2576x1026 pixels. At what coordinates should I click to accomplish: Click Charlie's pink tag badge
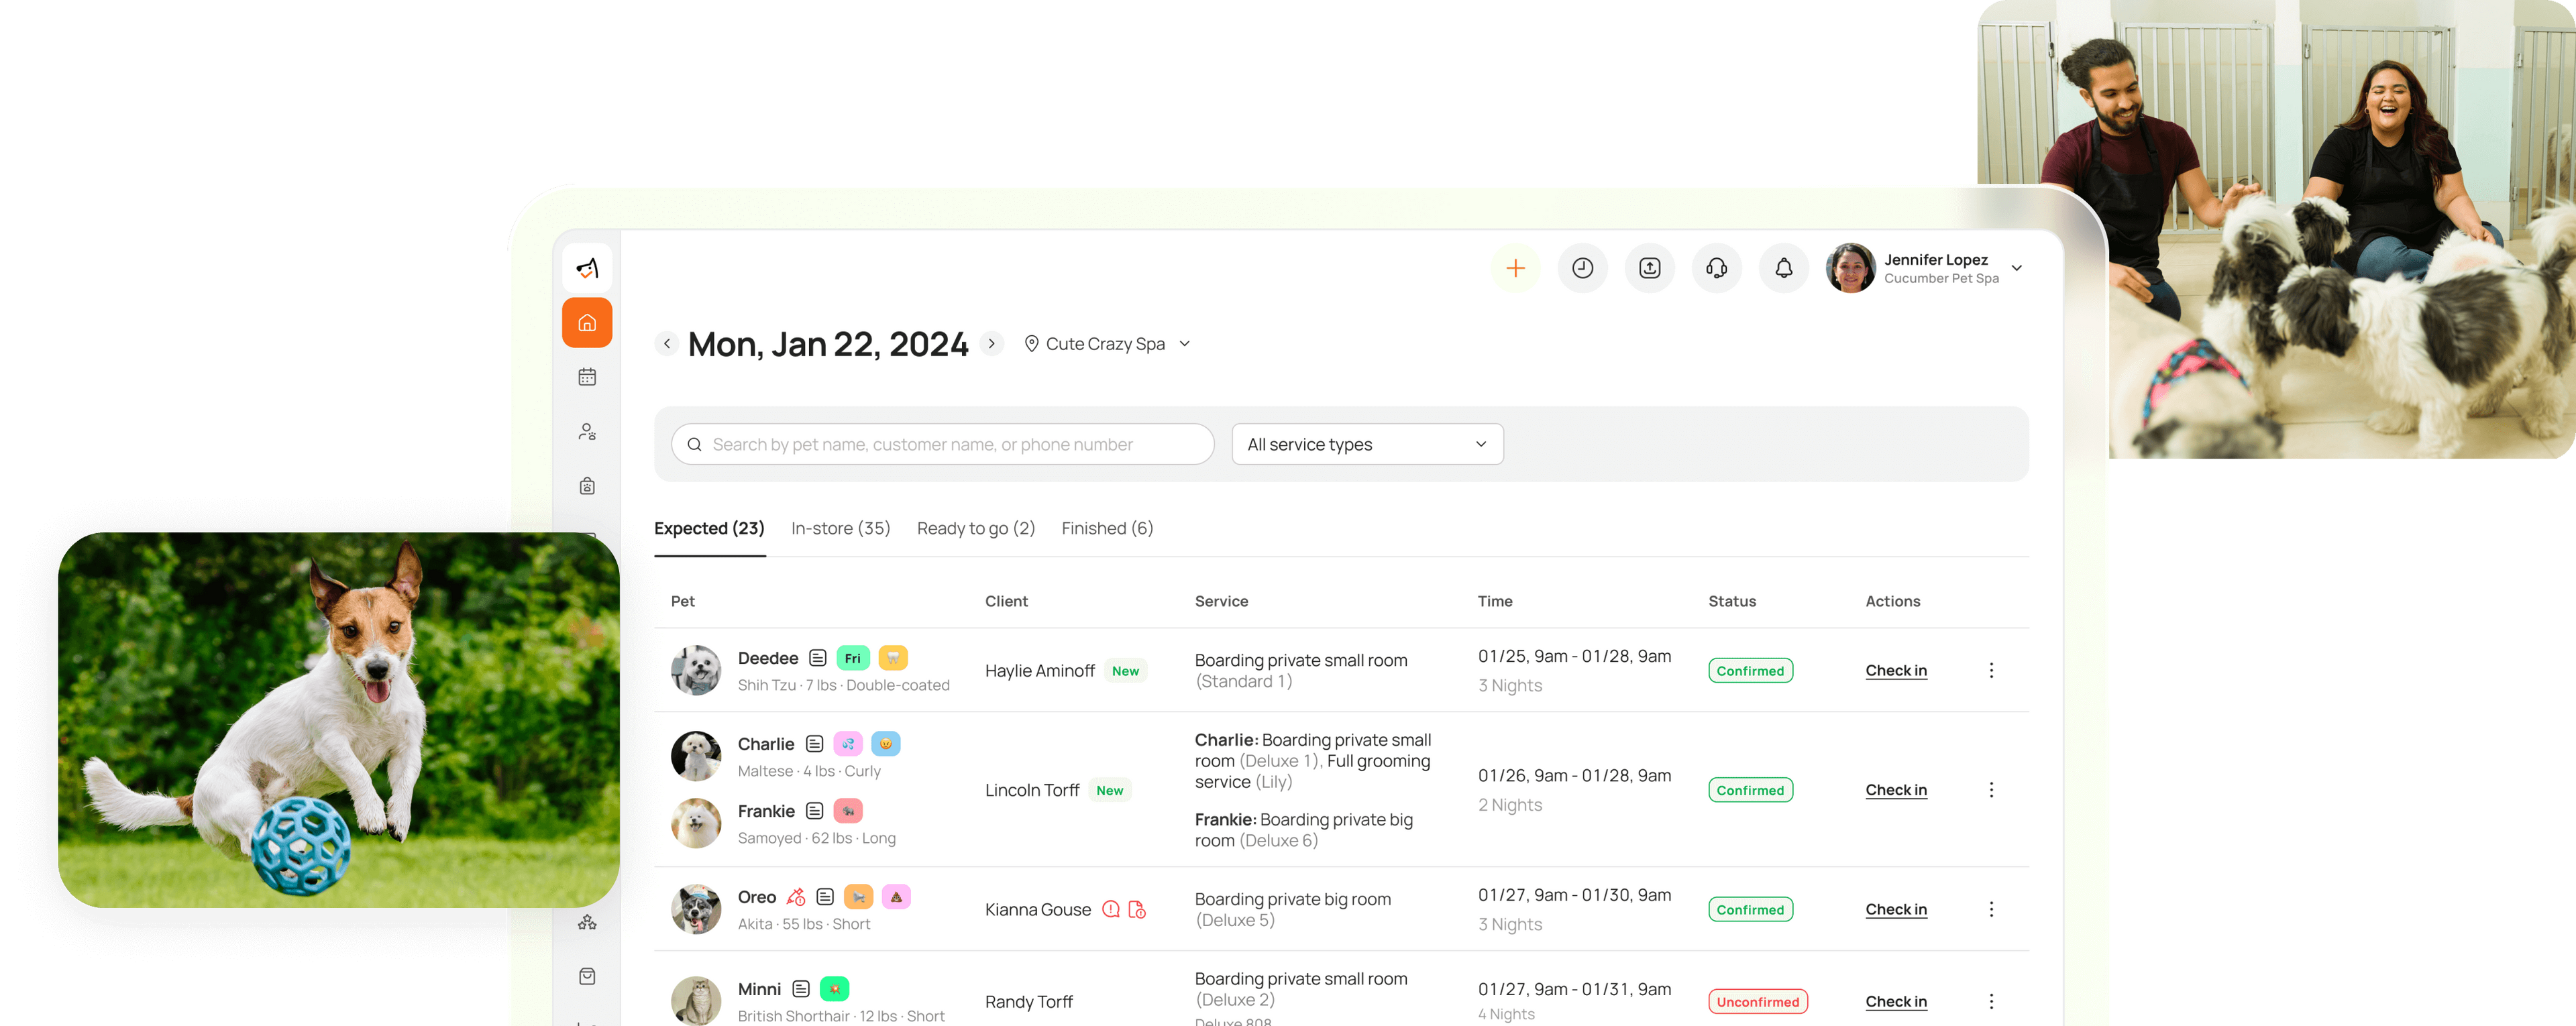[x=848, y=744]
